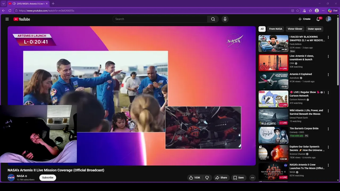340x191 pixels.
Task: Open options for Explore Our Solar System's Secrets
Action: coord(328,147)
